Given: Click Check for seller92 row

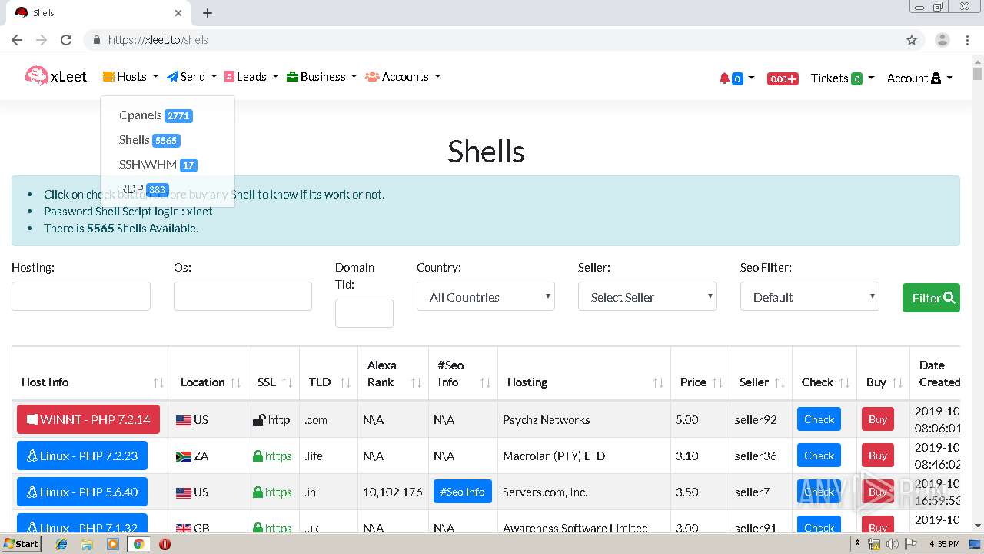Looking at the screenshot, I should [819, 419].
